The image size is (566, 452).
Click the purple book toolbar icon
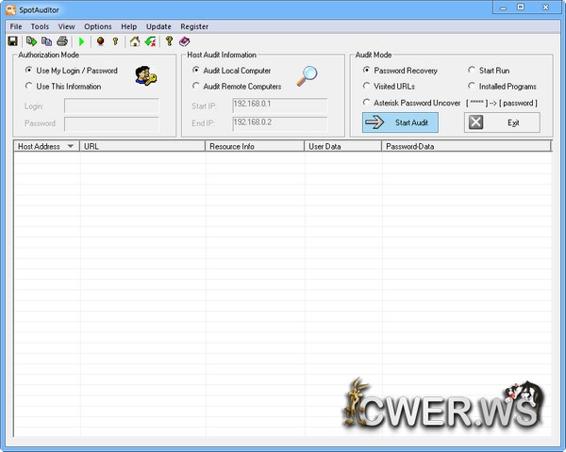[x=185, y=41]
